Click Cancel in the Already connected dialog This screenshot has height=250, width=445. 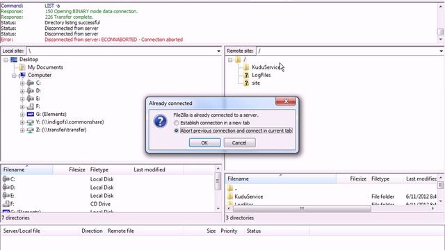[239, 142]
